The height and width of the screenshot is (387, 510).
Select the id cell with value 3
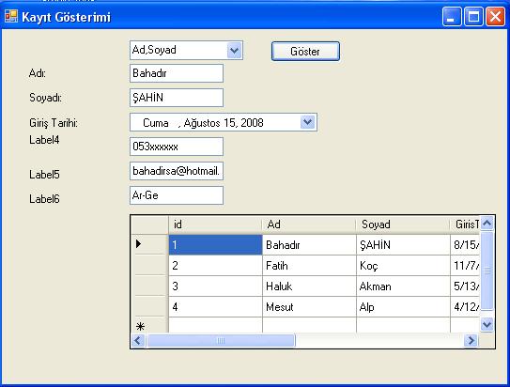point(215,286)
